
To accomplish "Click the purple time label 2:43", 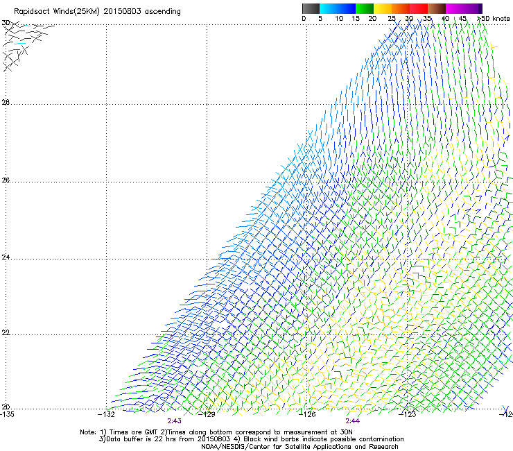I will click(174, 421).
